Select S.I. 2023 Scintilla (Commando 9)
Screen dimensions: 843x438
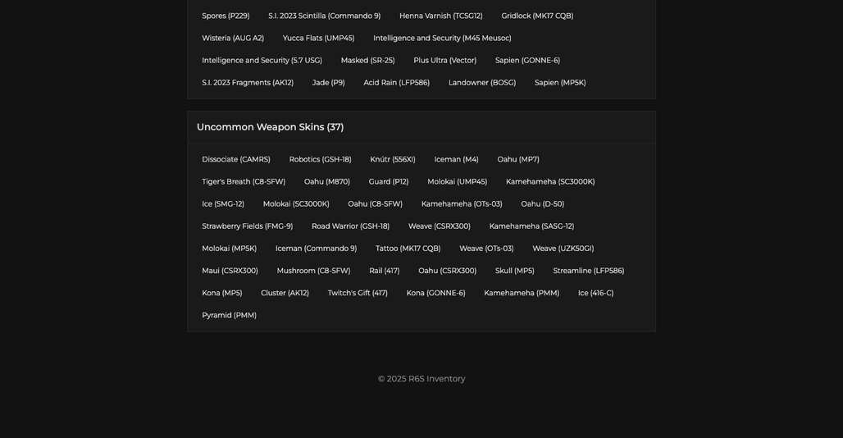point(324,16)
